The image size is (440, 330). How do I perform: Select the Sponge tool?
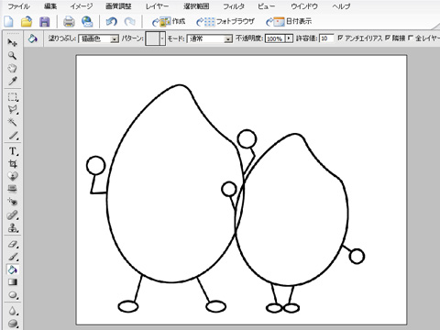[x=13, y=324]
